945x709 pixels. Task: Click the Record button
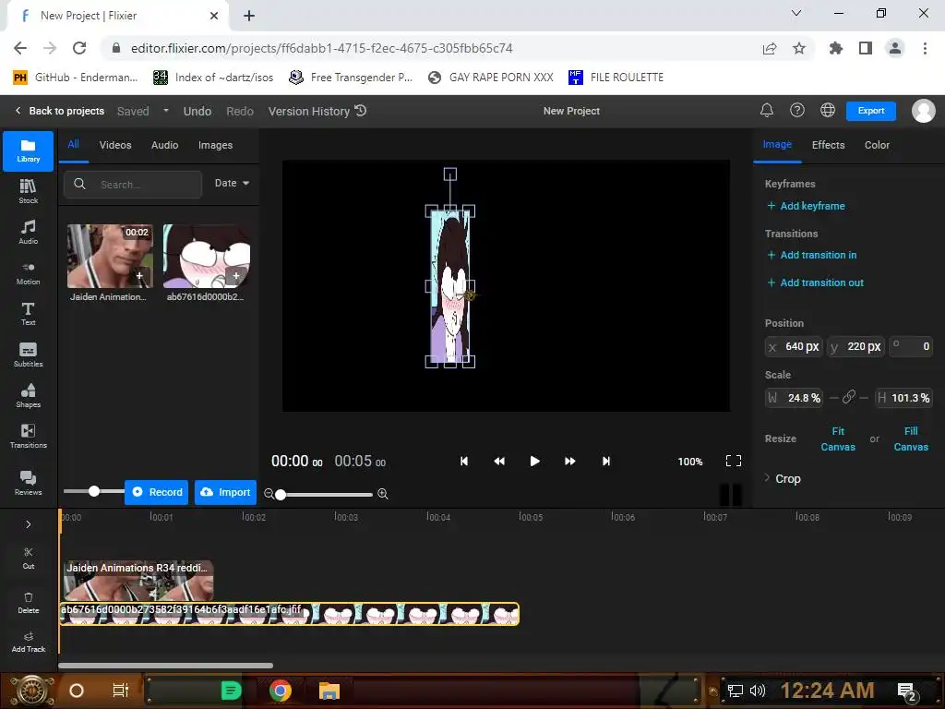point(157,493)
